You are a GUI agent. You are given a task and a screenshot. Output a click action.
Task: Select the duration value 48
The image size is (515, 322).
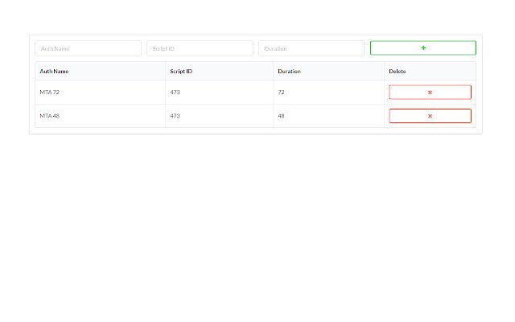pyautogui.click(x=281, y=116)
